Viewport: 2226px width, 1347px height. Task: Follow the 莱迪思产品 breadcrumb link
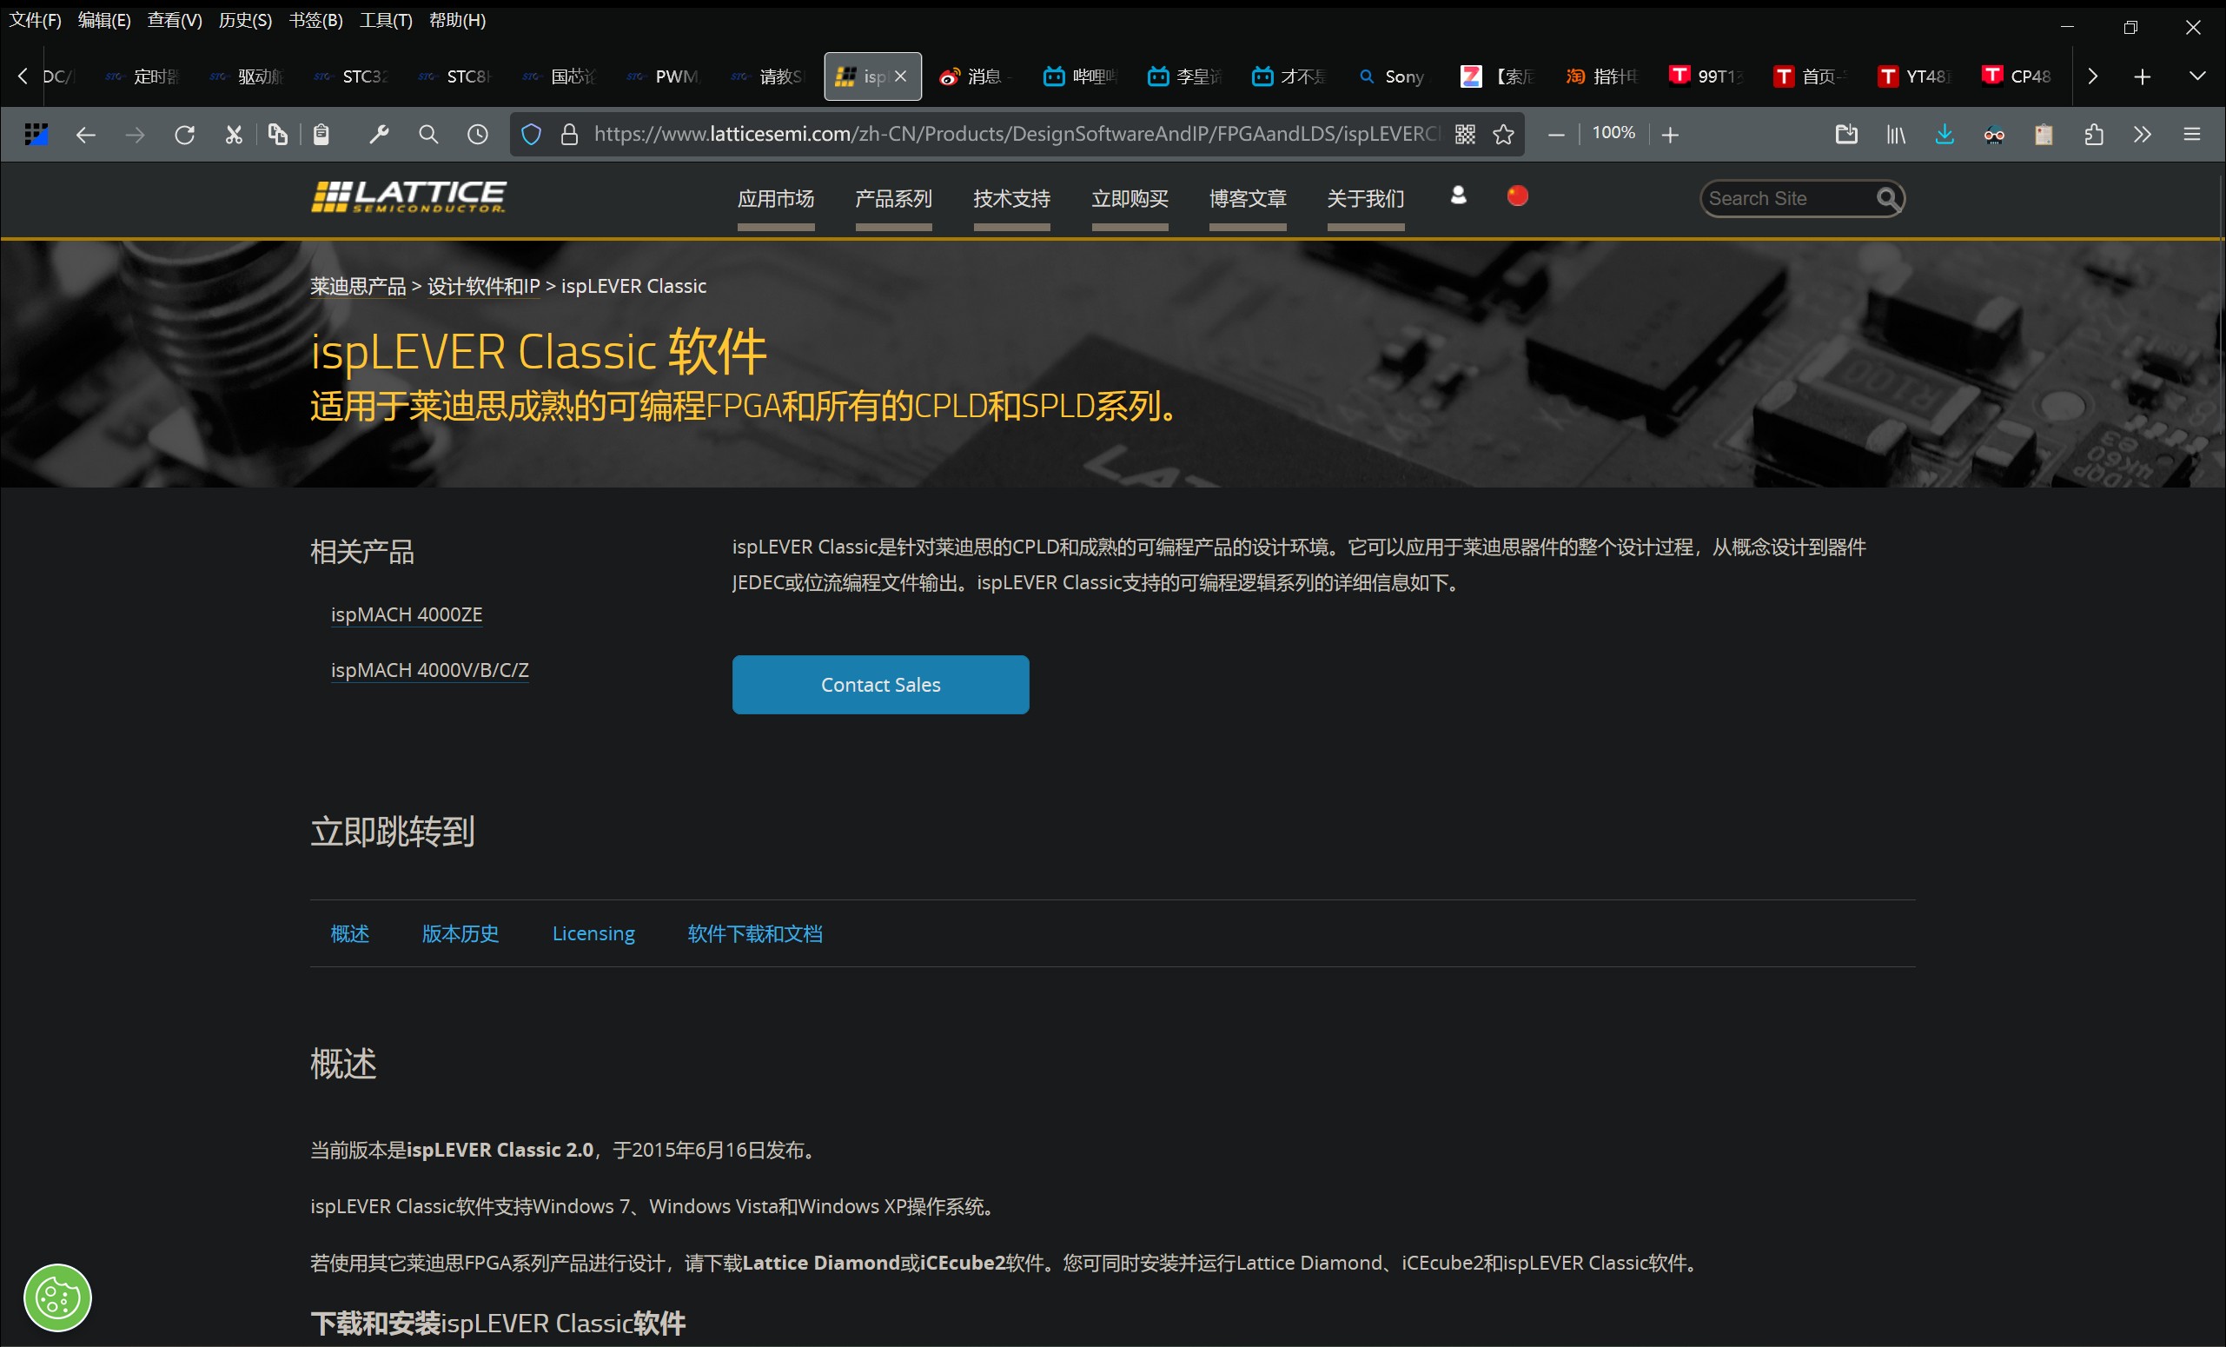coord(359,287)
